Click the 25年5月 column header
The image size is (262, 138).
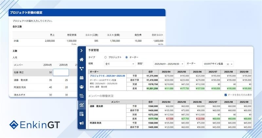(x=63, y=65)
